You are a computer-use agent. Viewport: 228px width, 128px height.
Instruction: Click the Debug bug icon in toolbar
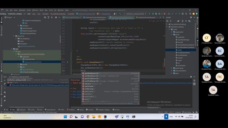[153, 14]
